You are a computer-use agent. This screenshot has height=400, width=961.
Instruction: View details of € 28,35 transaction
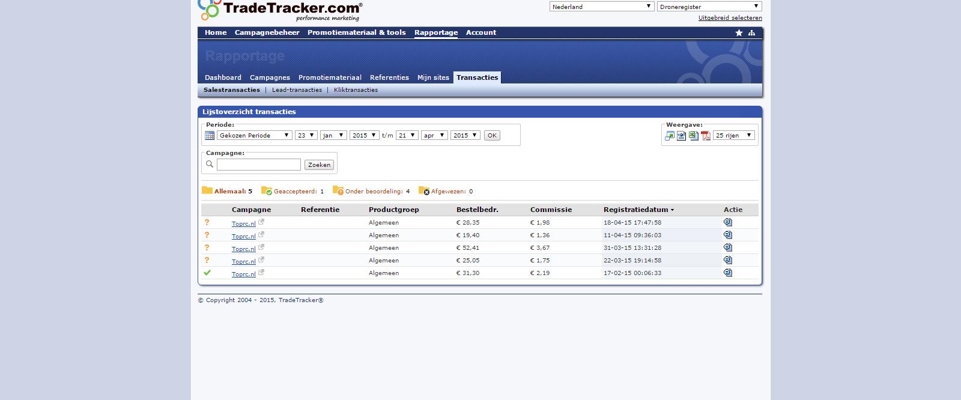[x=728, y=222]
